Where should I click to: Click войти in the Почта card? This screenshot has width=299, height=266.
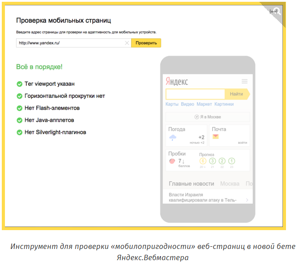click(243, 143)
